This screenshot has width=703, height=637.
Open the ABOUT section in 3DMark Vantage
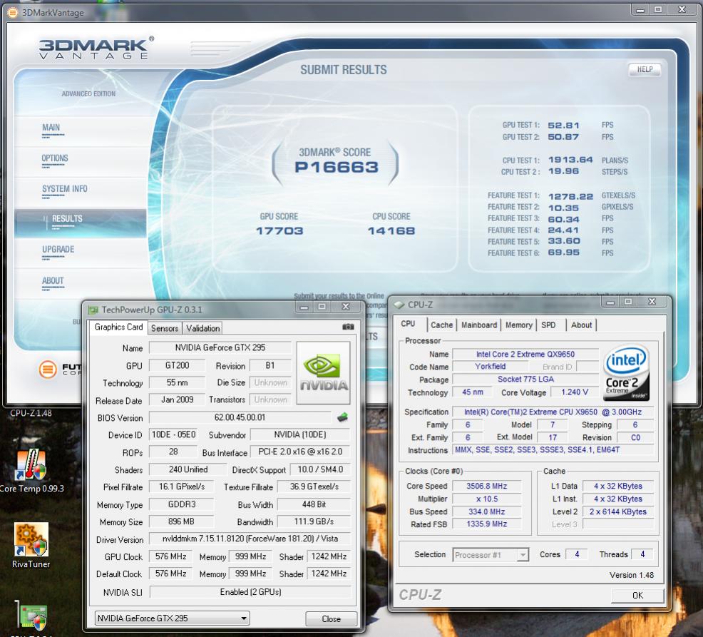point(53,281)
